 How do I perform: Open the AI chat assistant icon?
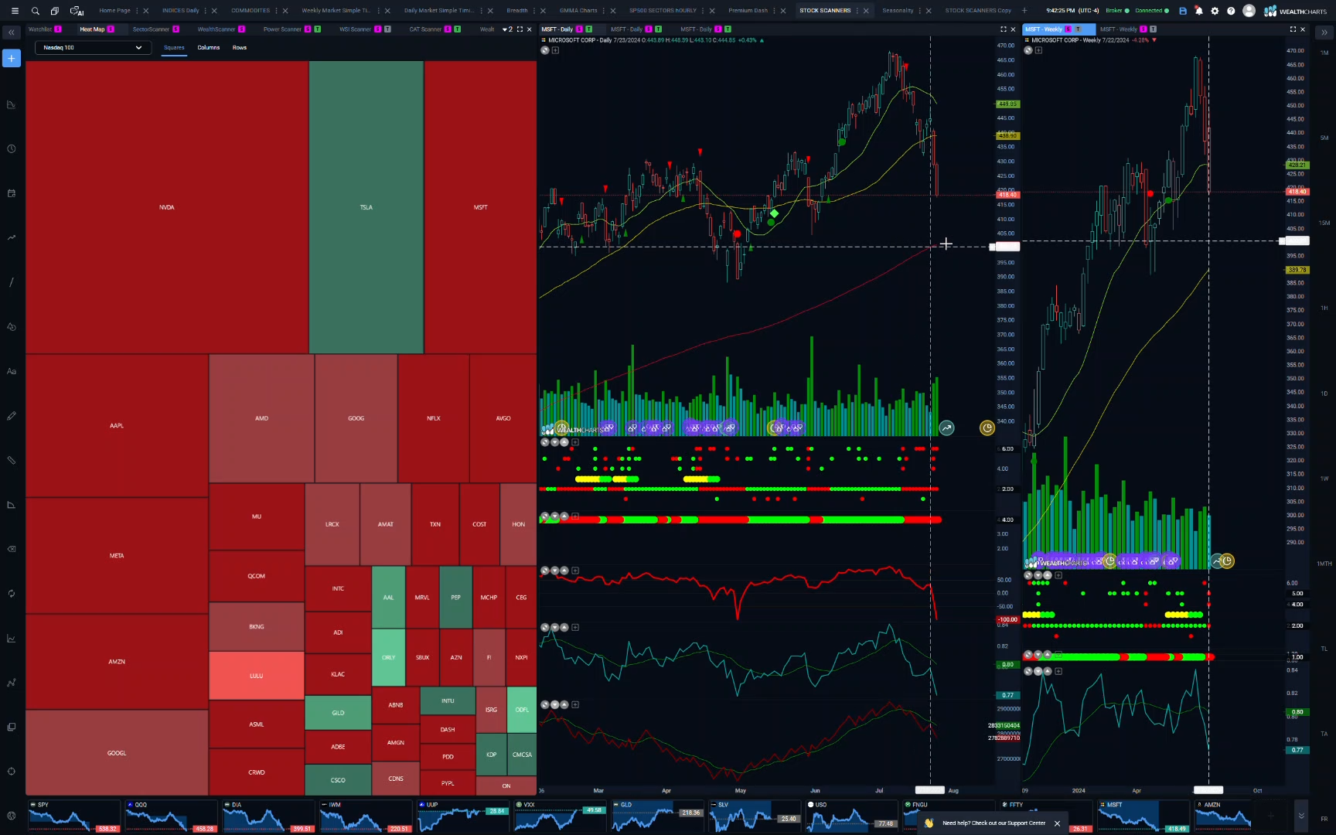coord(77,11)
